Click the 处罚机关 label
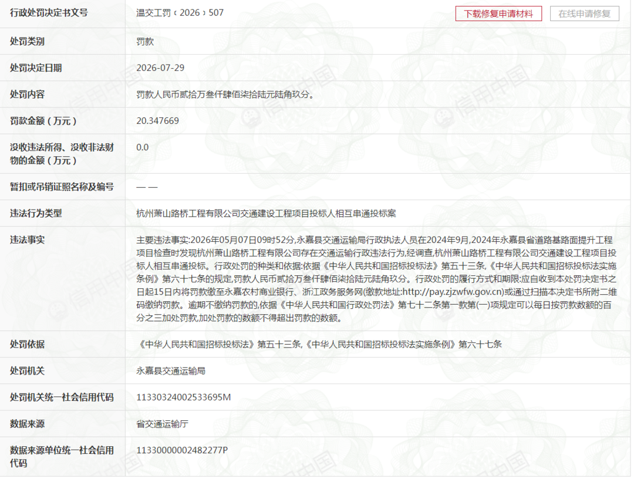 [27, 371]
